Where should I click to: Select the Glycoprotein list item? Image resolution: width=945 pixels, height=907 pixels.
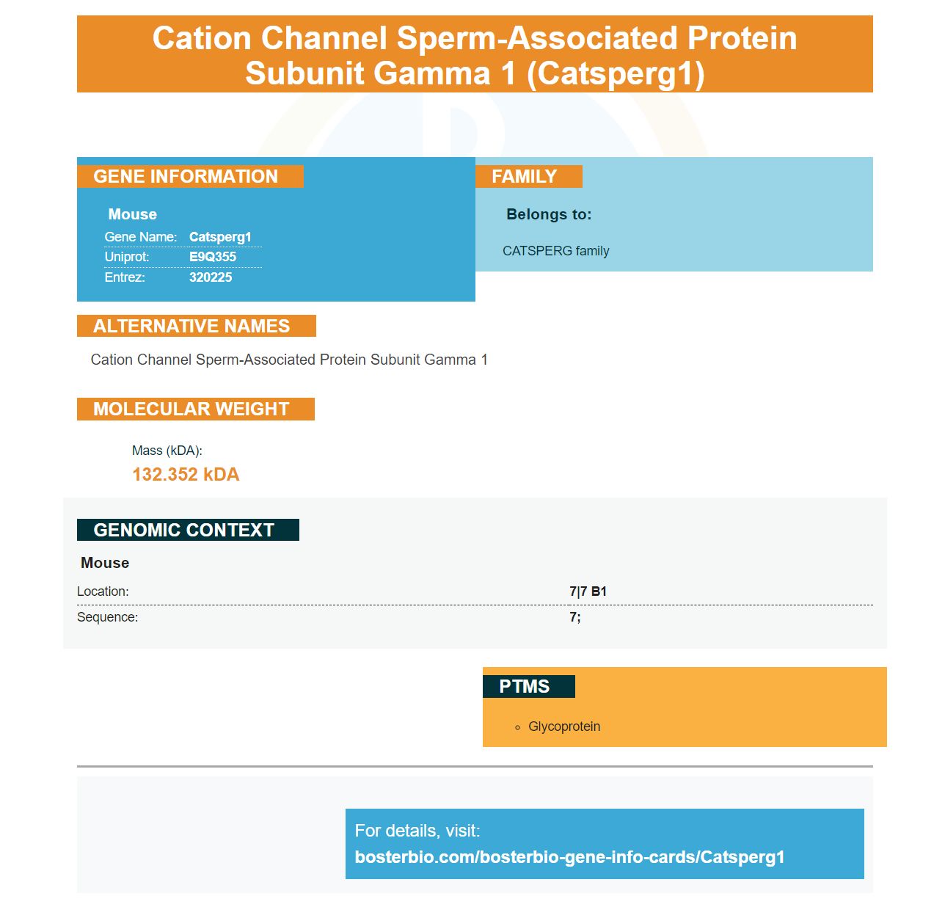[x=564, y=726]
